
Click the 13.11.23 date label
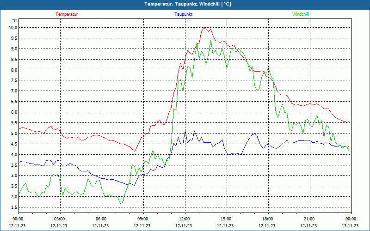coord(350,225)
